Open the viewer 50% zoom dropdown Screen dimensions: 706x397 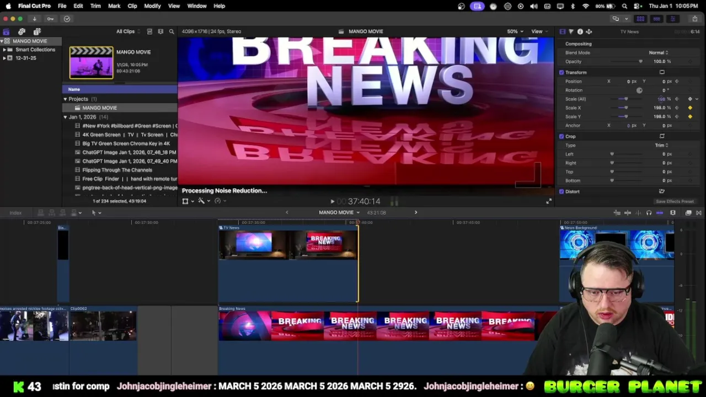pyautogui.click(x=514, y=31)
